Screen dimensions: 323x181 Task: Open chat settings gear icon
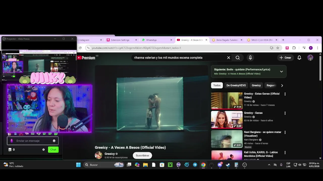[43, 150]
